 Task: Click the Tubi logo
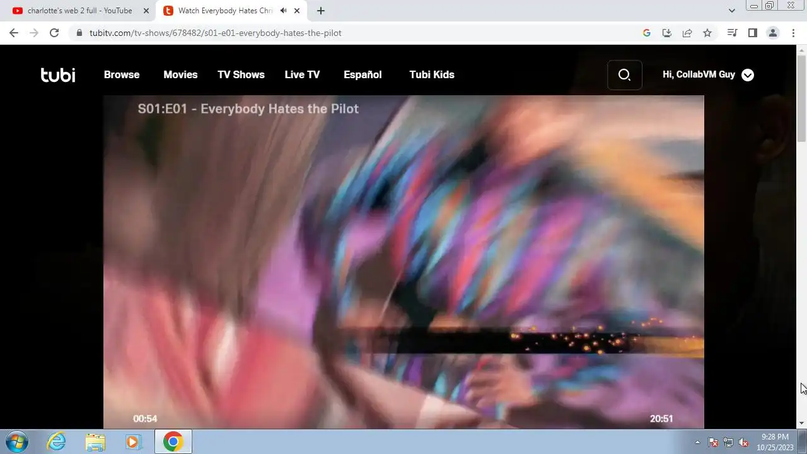pyautogui.click(x=58, y=75)
